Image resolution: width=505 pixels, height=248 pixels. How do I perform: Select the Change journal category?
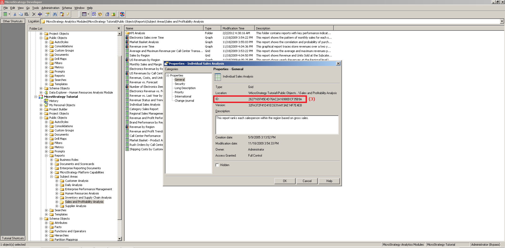pos(184,101)
